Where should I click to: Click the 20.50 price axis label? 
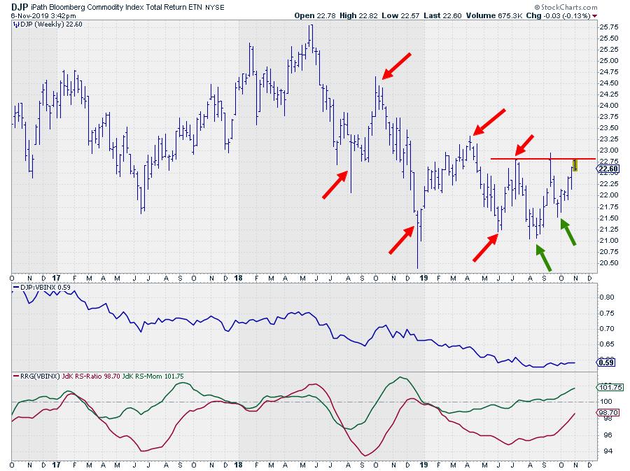pyautogui.click(x=609, y=263)
